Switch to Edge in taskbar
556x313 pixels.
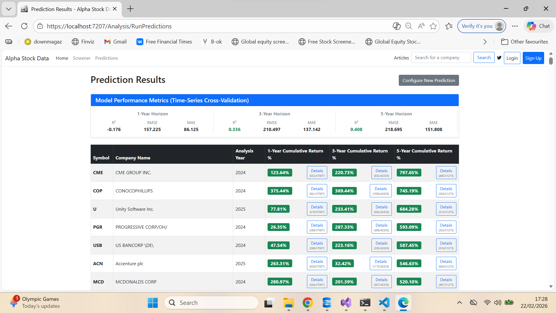click(x=403, y=303)
